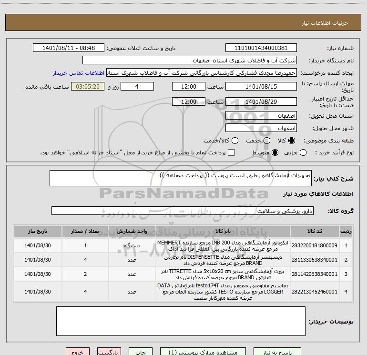The width and height of the screenshot is (367, 355).
Task: Click the واحد شمارش column header
Action: click(132, 232)
